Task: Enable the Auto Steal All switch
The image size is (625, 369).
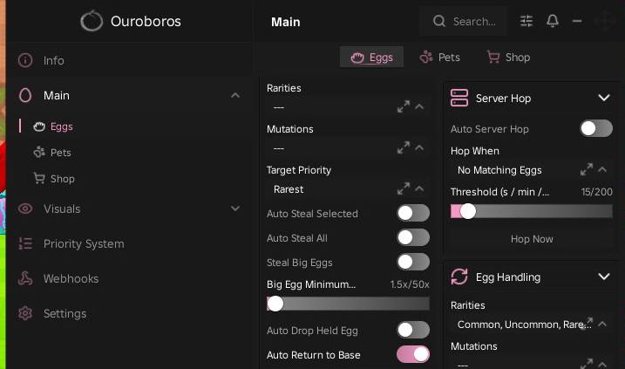Action: [413, 237]
